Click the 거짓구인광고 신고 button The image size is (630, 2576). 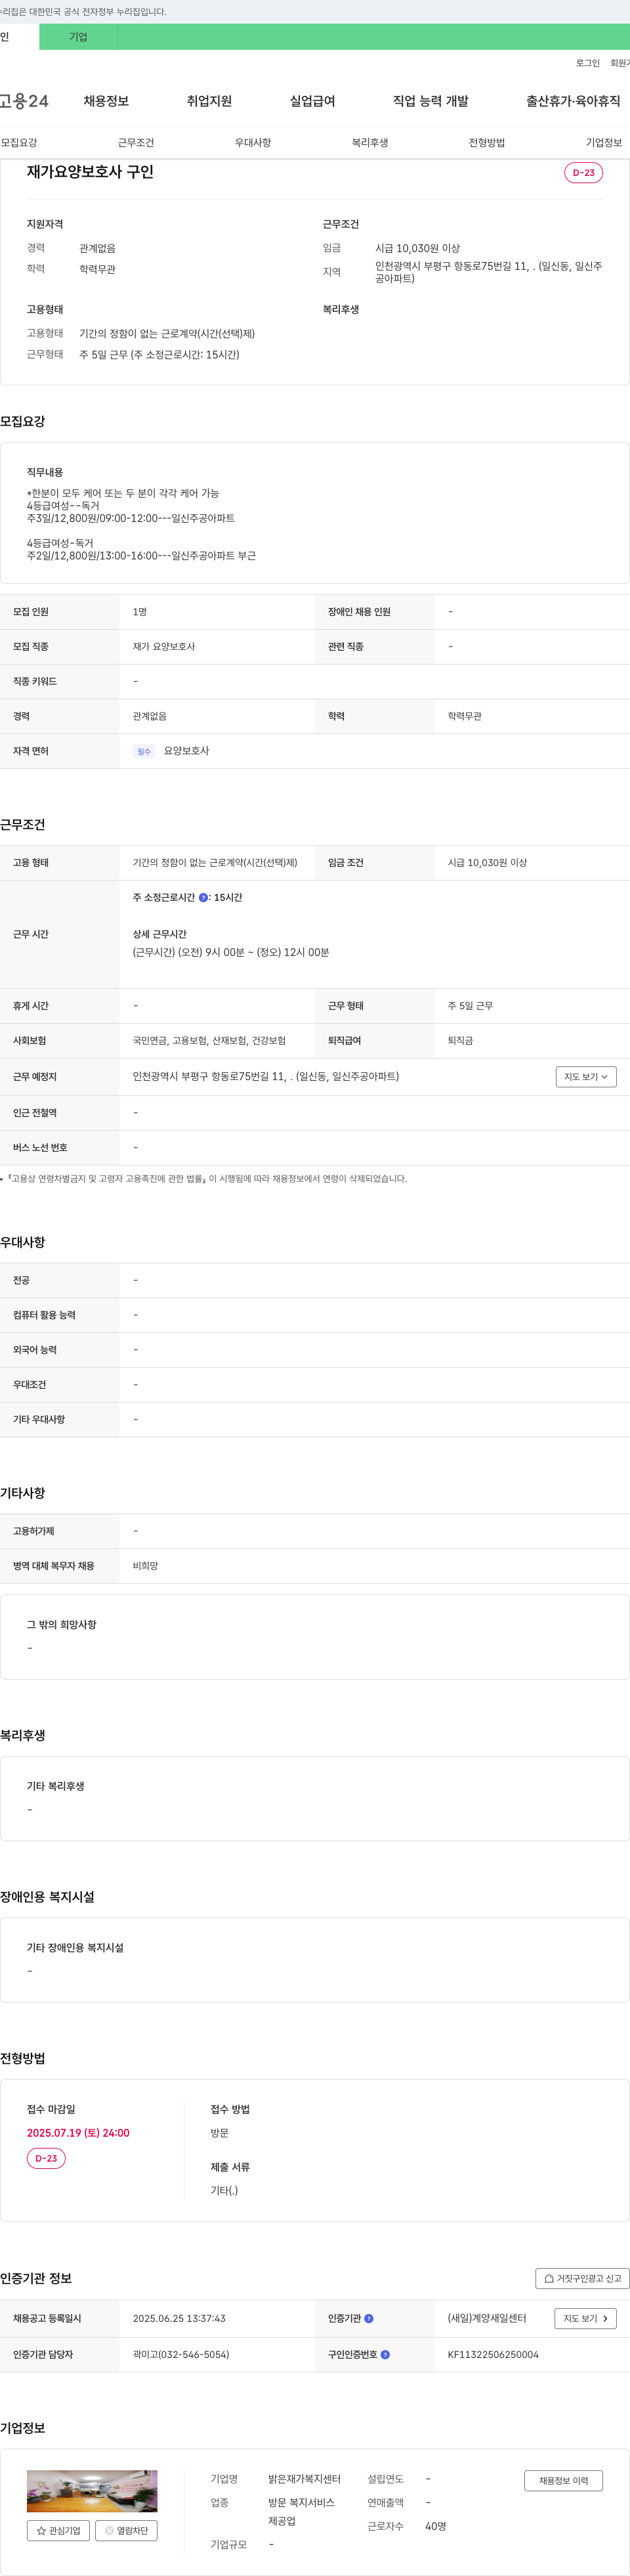(582, 2279)
